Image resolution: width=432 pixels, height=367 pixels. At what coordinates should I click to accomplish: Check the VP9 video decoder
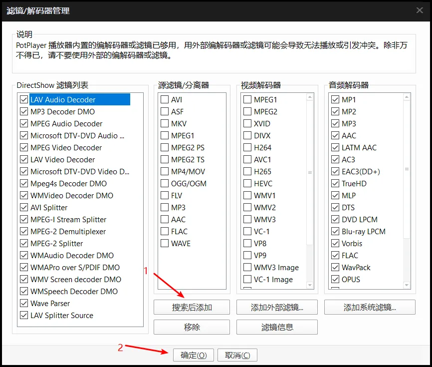pos(247,255)
